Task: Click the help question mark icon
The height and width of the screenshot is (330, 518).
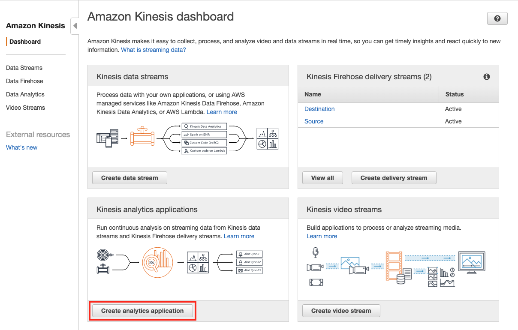Action: (497, 19)
